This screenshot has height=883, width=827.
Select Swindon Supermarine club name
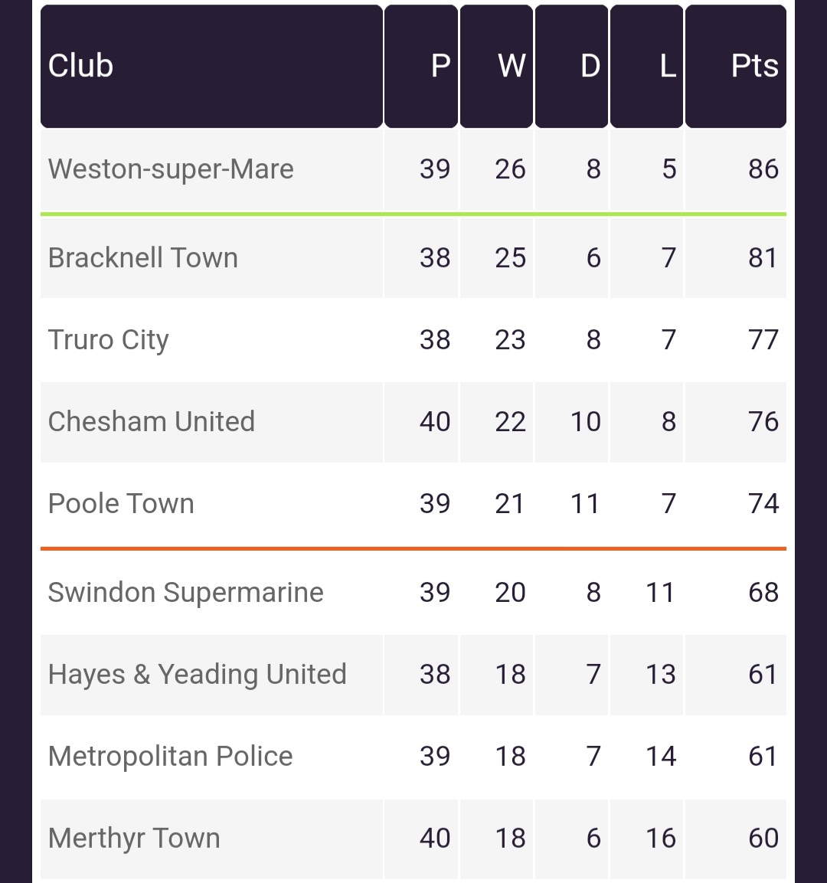pos(186,593)
